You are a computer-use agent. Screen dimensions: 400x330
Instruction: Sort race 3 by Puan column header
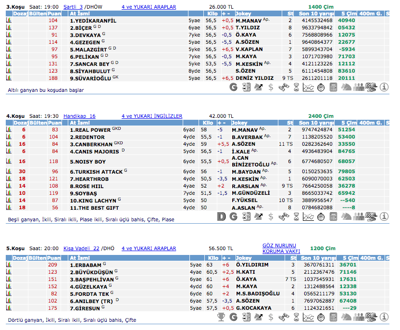click(x=54, y=14)
